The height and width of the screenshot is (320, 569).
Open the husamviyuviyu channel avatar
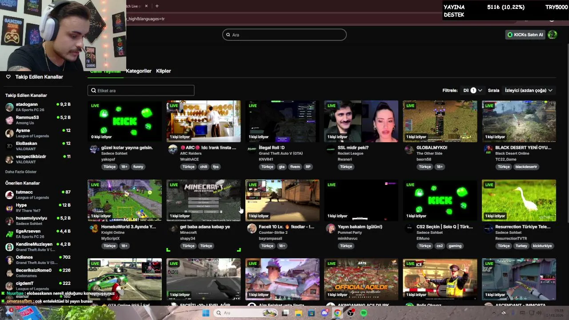coord(9,220)
